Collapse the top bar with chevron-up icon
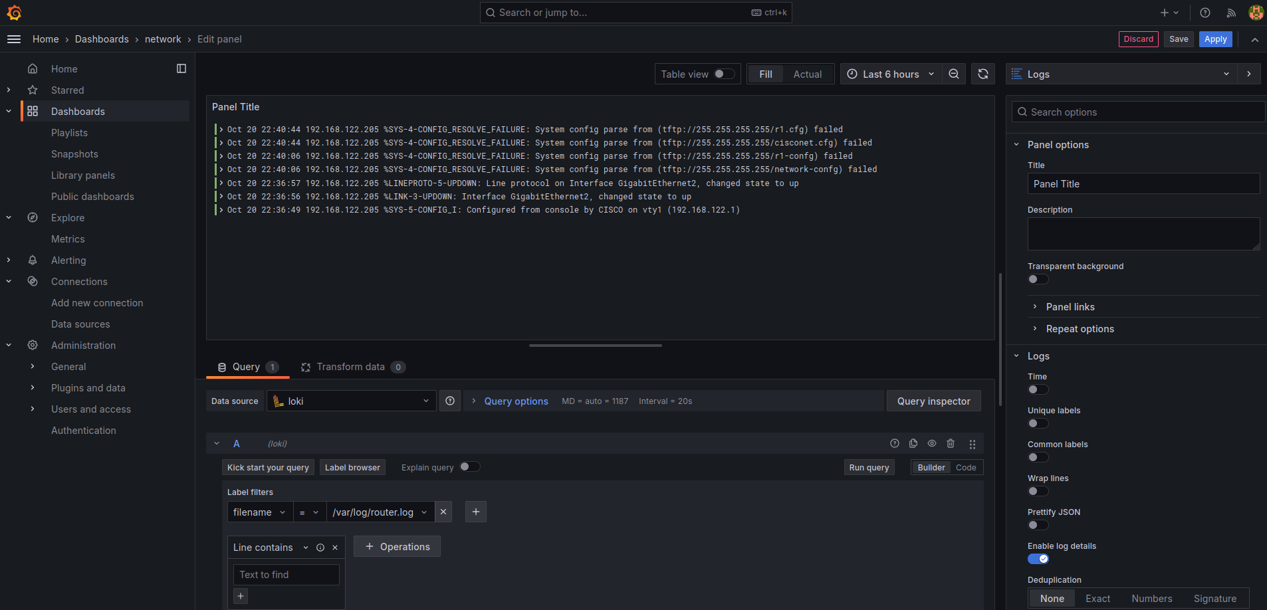Image resolution: width=1267 pixels, height=610 pixels. click(x=1255, y=40)
